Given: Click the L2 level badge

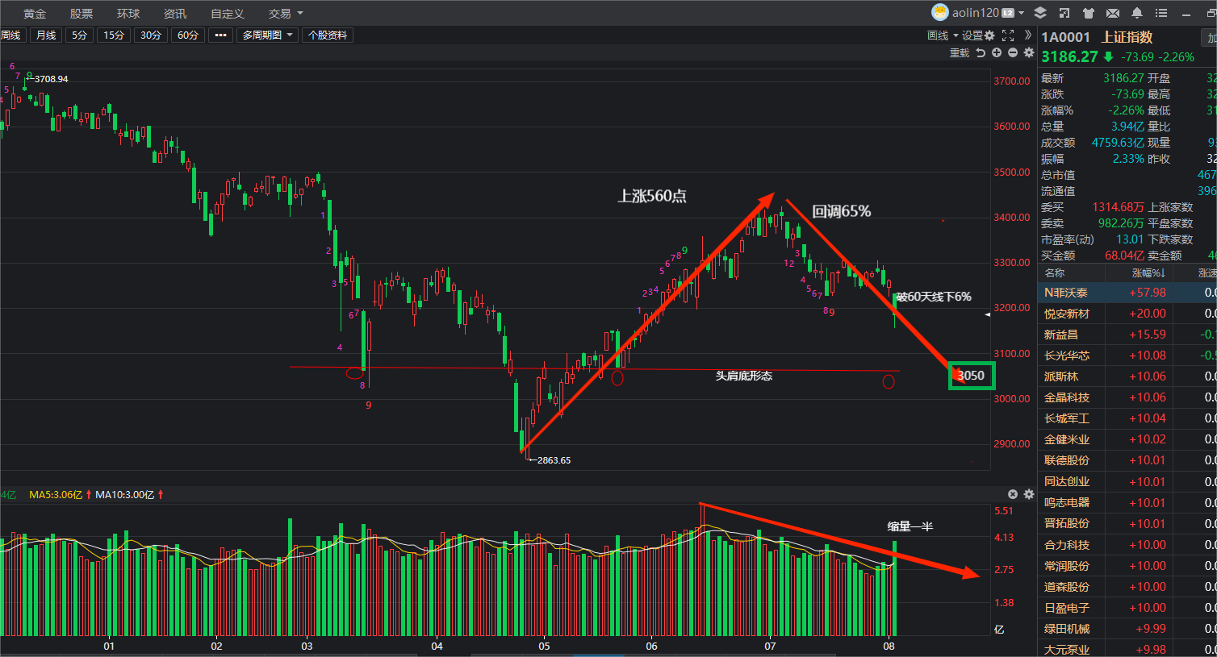Looking at the screenshot, I should coord(1008,13).
